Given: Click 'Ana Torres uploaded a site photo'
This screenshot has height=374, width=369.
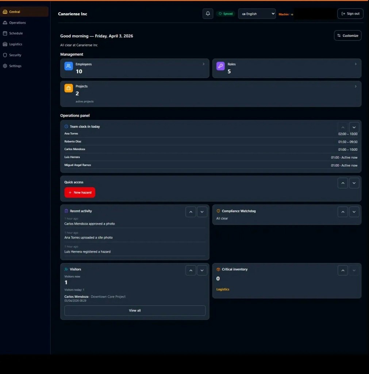Looking at the screenshot, I should pos(88,237).
